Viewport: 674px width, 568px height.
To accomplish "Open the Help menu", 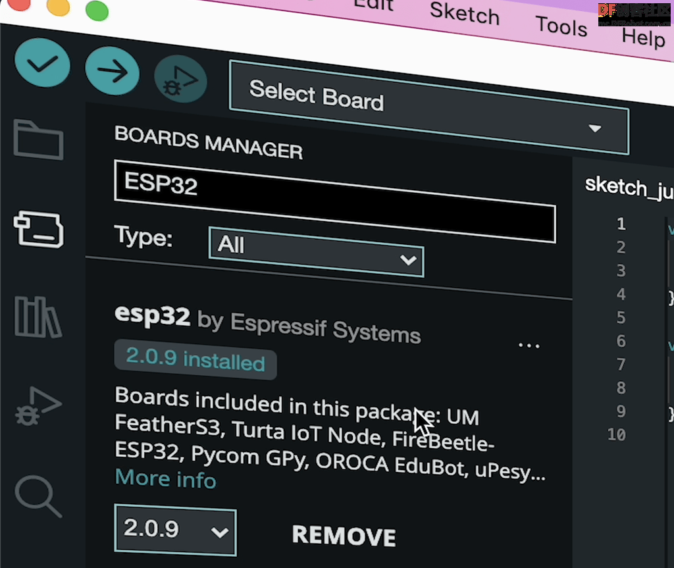I will point(644,38).
